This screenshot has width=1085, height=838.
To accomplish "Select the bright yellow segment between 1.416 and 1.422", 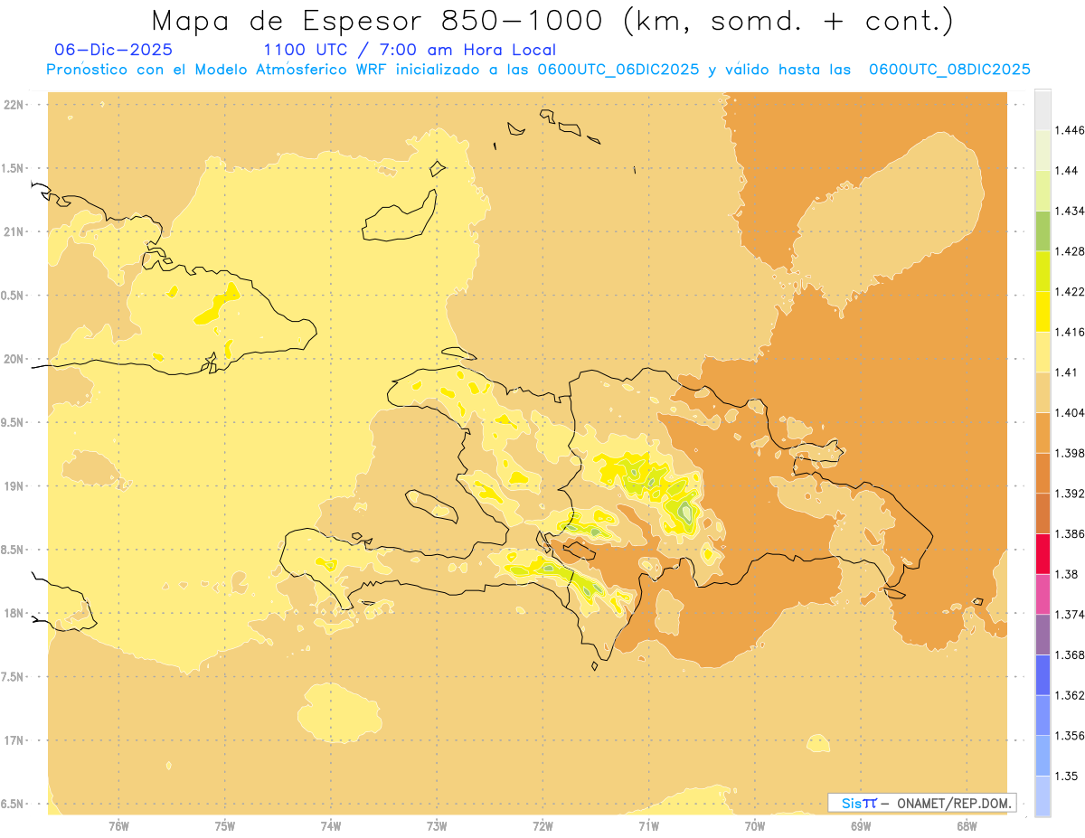I will [1043, 311].
